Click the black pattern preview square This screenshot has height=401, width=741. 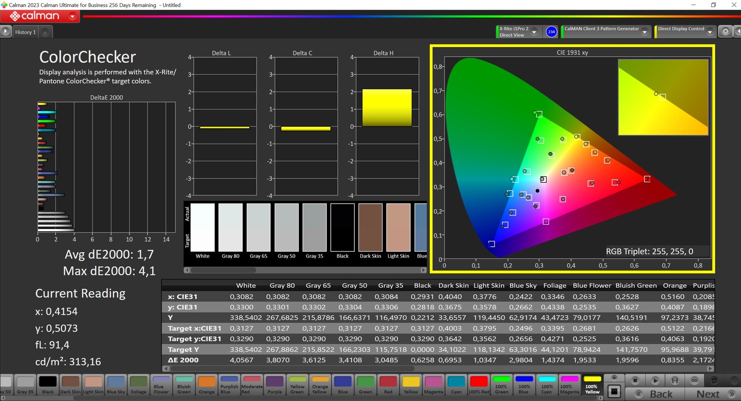(614, 391)
